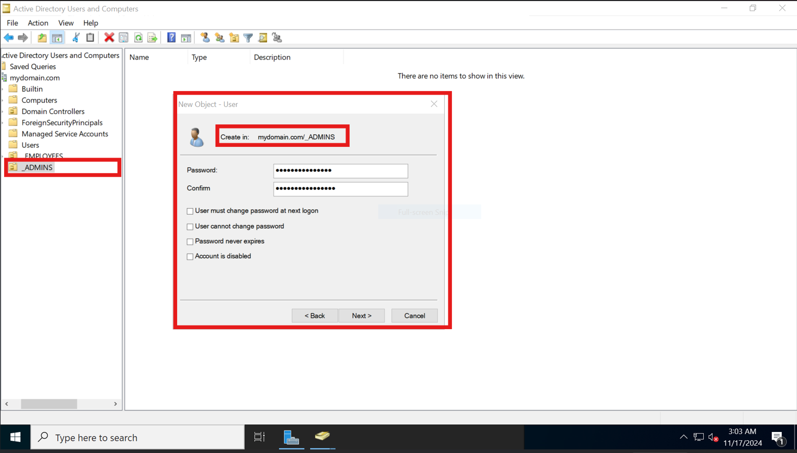This screenshot has width=797, height=453.
Task: Click the Filter funnel toolbar icon
Action: click(x=248, y=38)
